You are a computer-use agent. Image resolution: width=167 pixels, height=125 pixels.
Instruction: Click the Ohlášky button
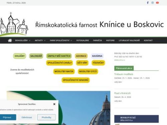coord(20,56)
